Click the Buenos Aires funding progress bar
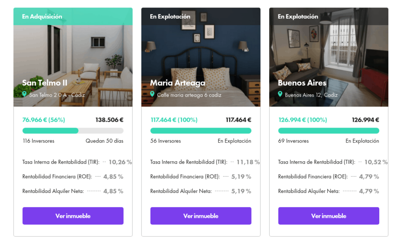The image size is (400, 245). tap(329, 131)
